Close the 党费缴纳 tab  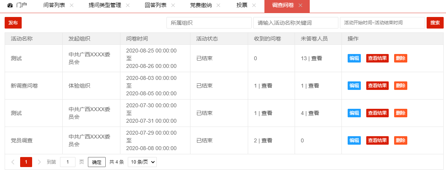tap(218, 5)
